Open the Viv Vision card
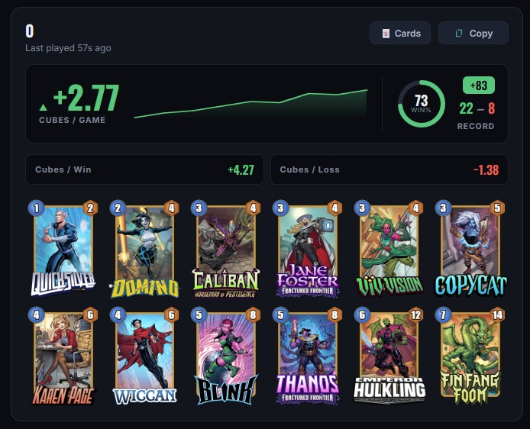Screen dimensions: 530x429 tap(389, 250)
